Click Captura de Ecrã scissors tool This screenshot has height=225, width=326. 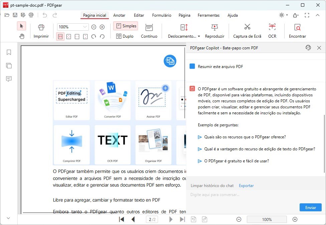coord(247,31)
